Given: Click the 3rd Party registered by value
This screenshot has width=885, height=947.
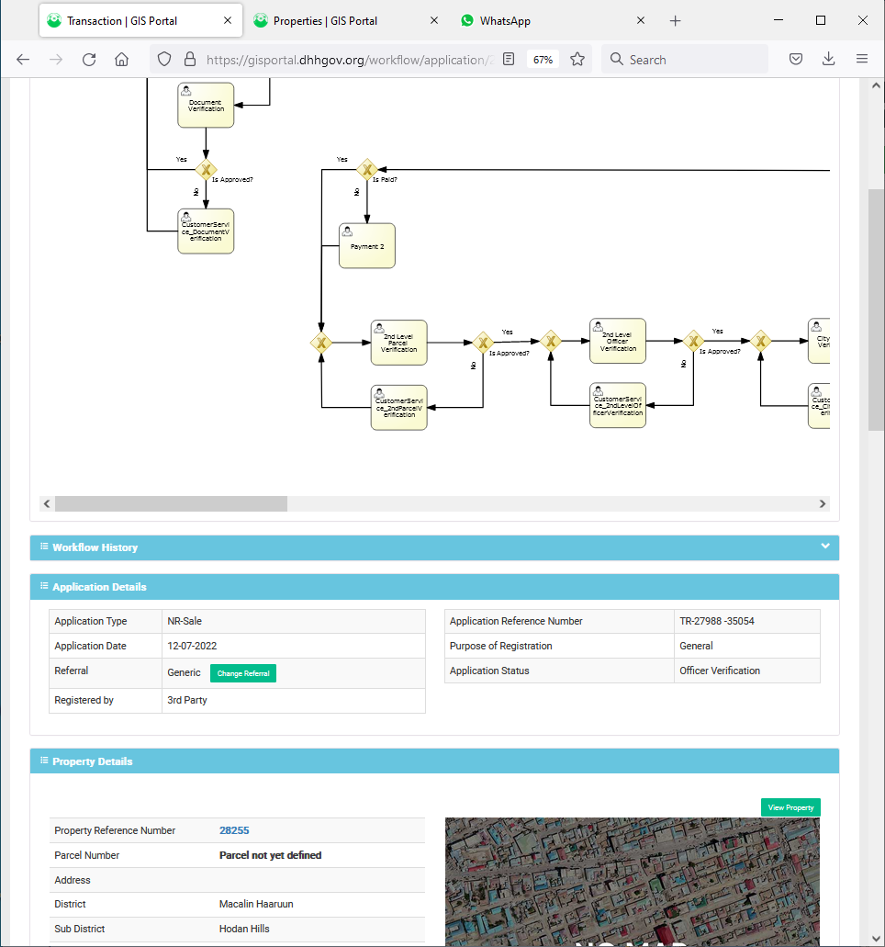Looking at the screenshot, I should [187, 700].
